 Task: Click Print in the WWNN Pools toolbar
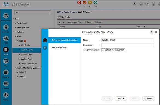(x=98, y=22)
